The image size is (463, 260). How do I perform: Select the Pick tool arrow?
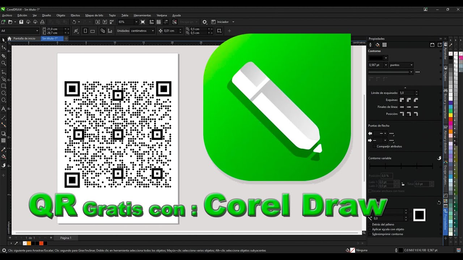click(4, 40)
